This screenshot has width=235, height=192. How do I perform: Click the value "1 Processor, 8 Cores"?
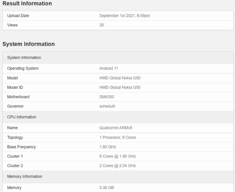pos(118,138)
